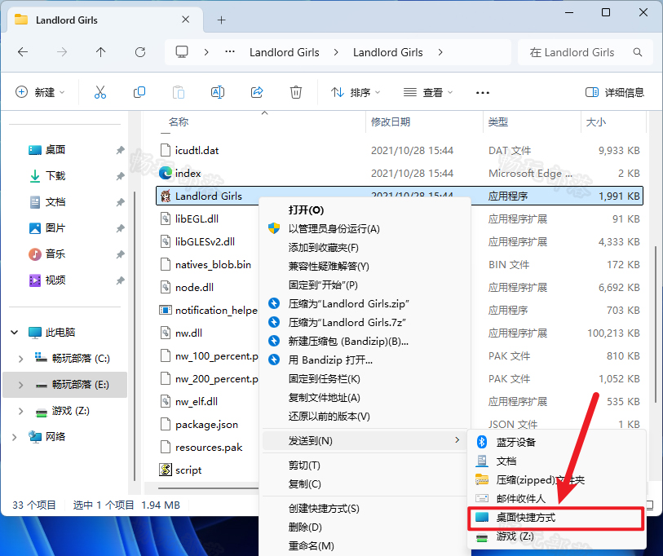
Task: Click the Cut scissors icon
Action: (x=100, y=92)
